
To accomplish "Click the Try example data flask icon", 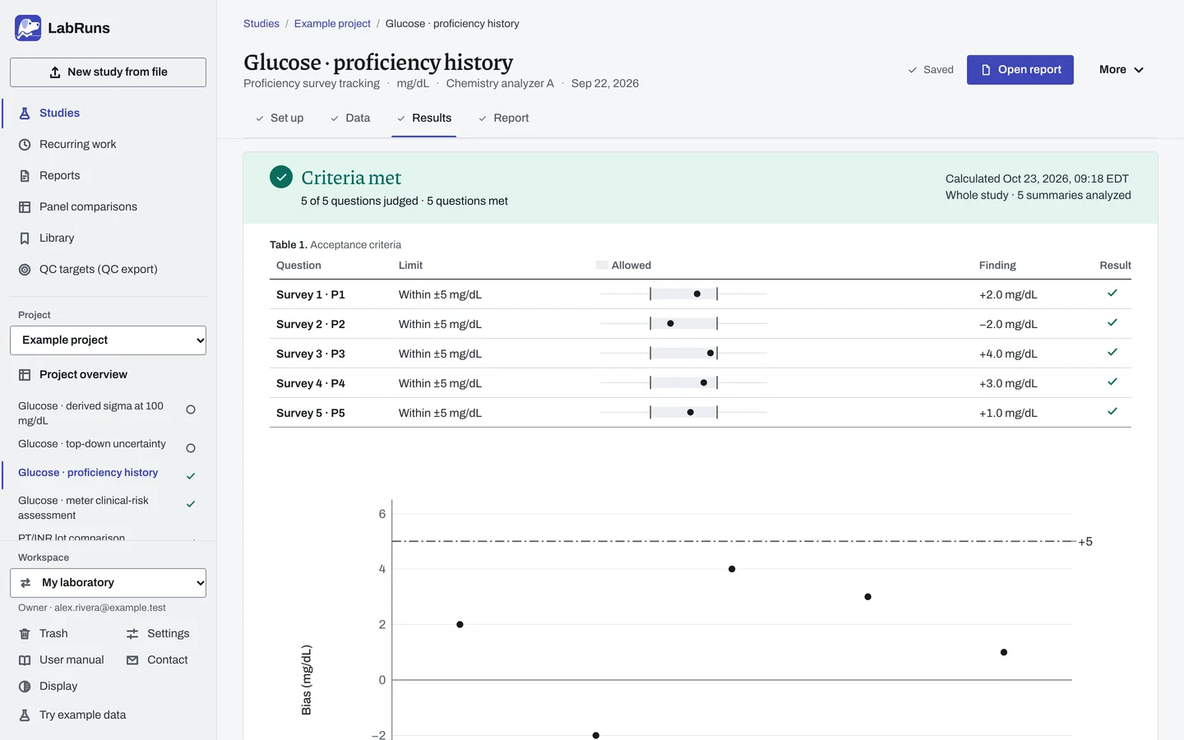I will (25, 715).
